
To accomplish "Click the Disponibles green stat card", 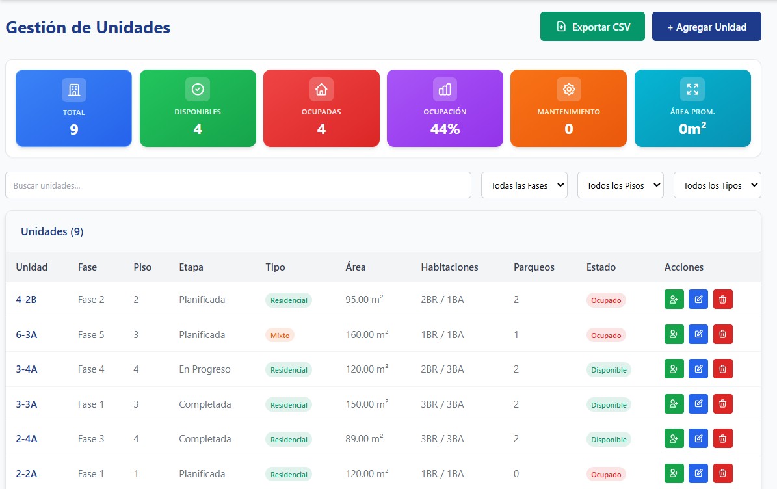I will [x=198, y=109].
